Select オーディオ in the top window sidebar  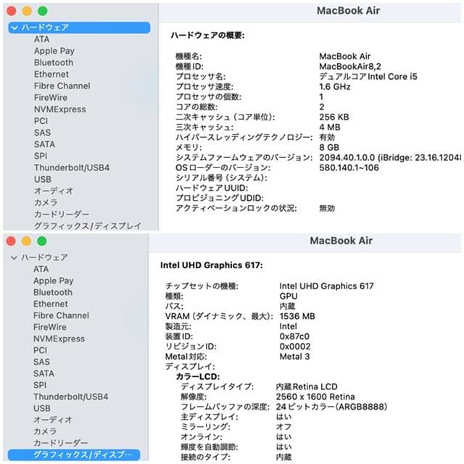click(54, 191)
